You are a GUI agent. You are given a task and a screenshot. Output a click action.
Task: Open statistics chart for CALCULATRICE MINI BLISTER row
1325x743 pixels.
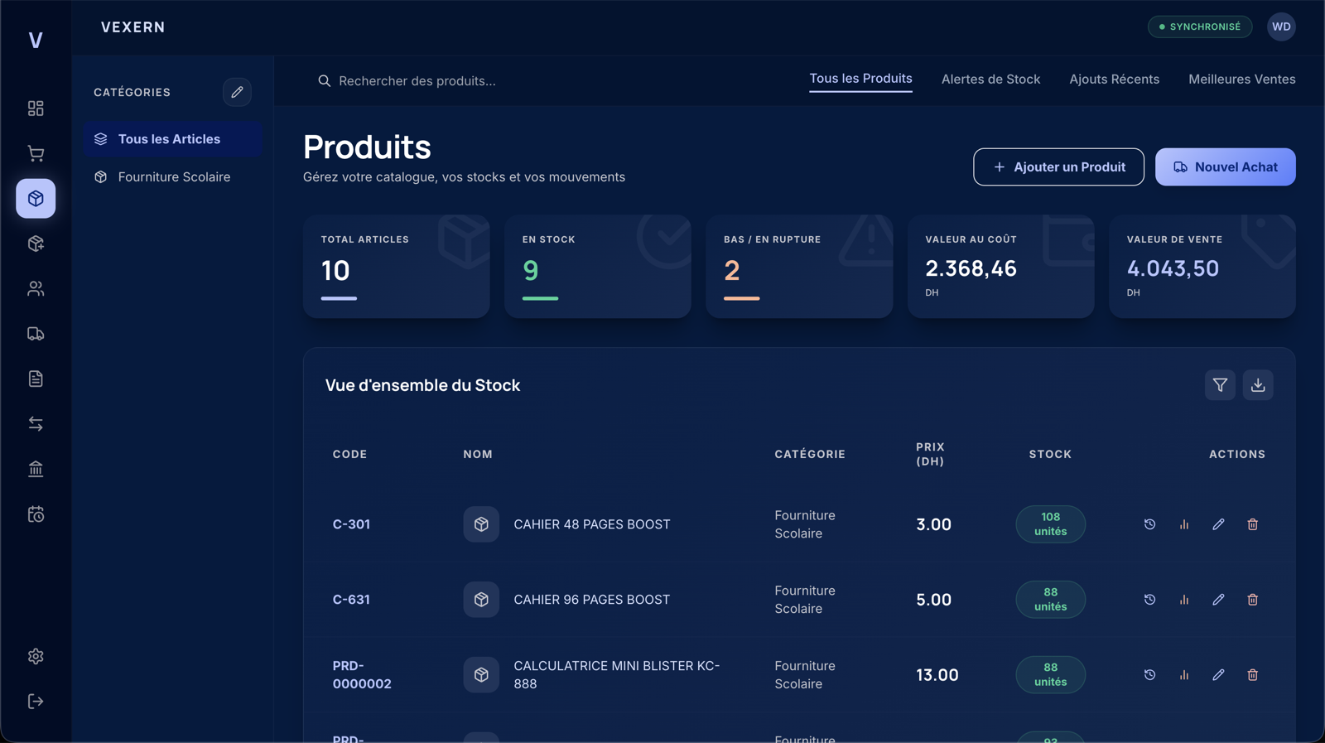pos(1184,675)
